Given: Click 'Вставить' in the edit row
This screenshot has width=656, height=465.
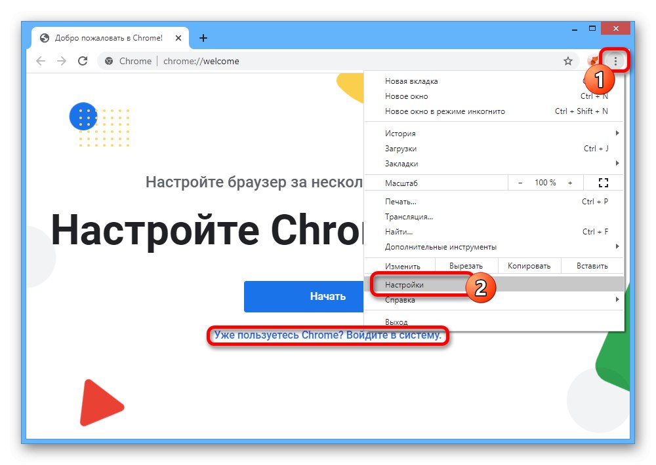Looking at the screenshot, I should point(592,266).
